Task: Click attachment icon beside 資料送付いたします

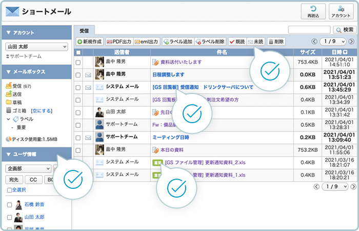Action: [x=156, y=62]
